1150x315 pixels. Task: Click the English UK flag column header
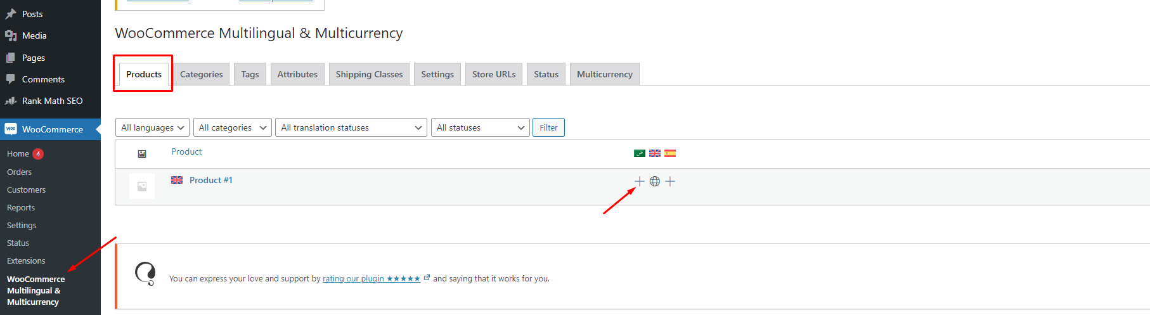coord(655,153)
